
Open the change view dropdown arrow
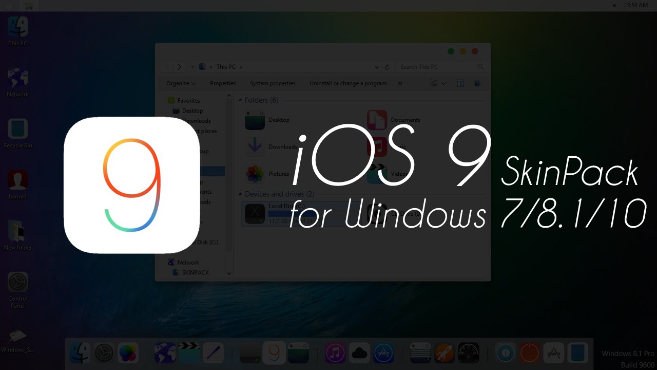(x=444, y=83)
